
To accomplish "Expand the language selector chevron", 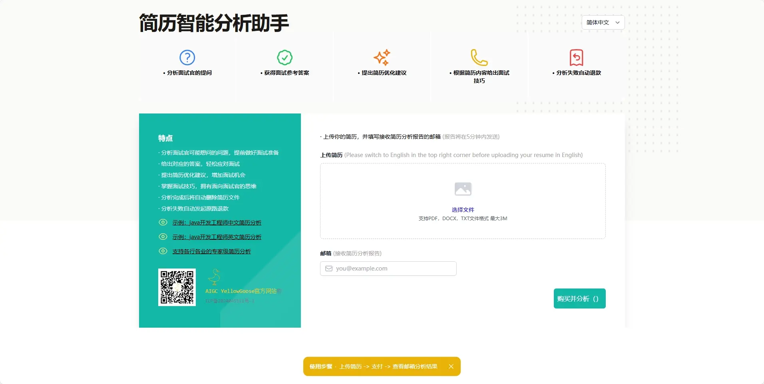I will click(617, 22).
